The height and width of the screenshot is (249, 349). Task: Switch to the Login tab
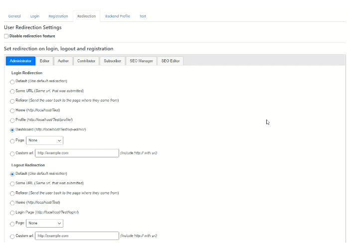(35, 16)
